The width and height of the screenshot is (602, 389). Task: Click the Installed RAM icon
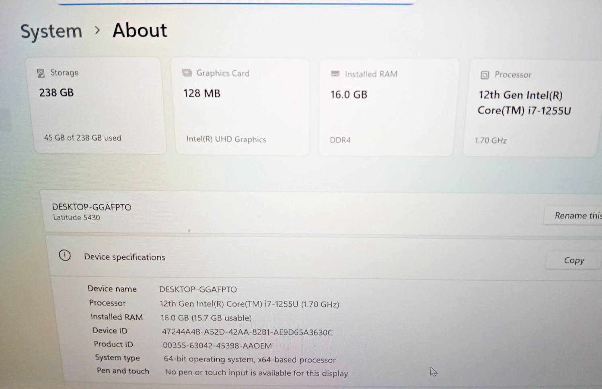point(335,74)
